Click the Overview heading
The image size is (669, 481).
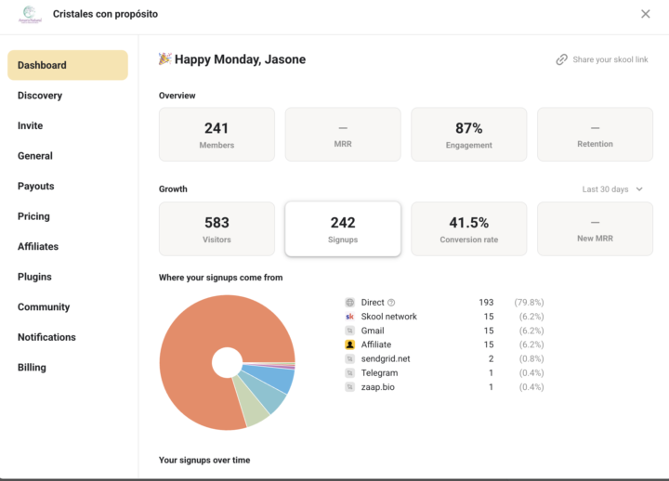click(x=177, y=96)
